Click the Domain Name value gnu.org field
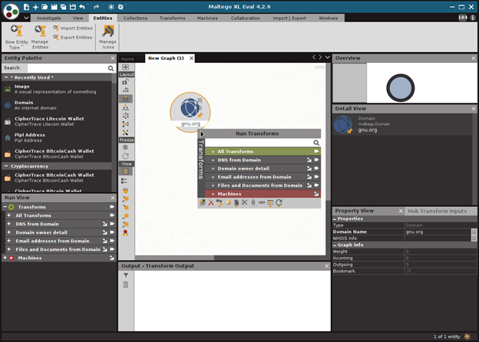 point(438,232)
